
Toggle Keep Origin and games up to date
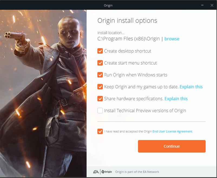pyautogui.click(x=100, y=87)
